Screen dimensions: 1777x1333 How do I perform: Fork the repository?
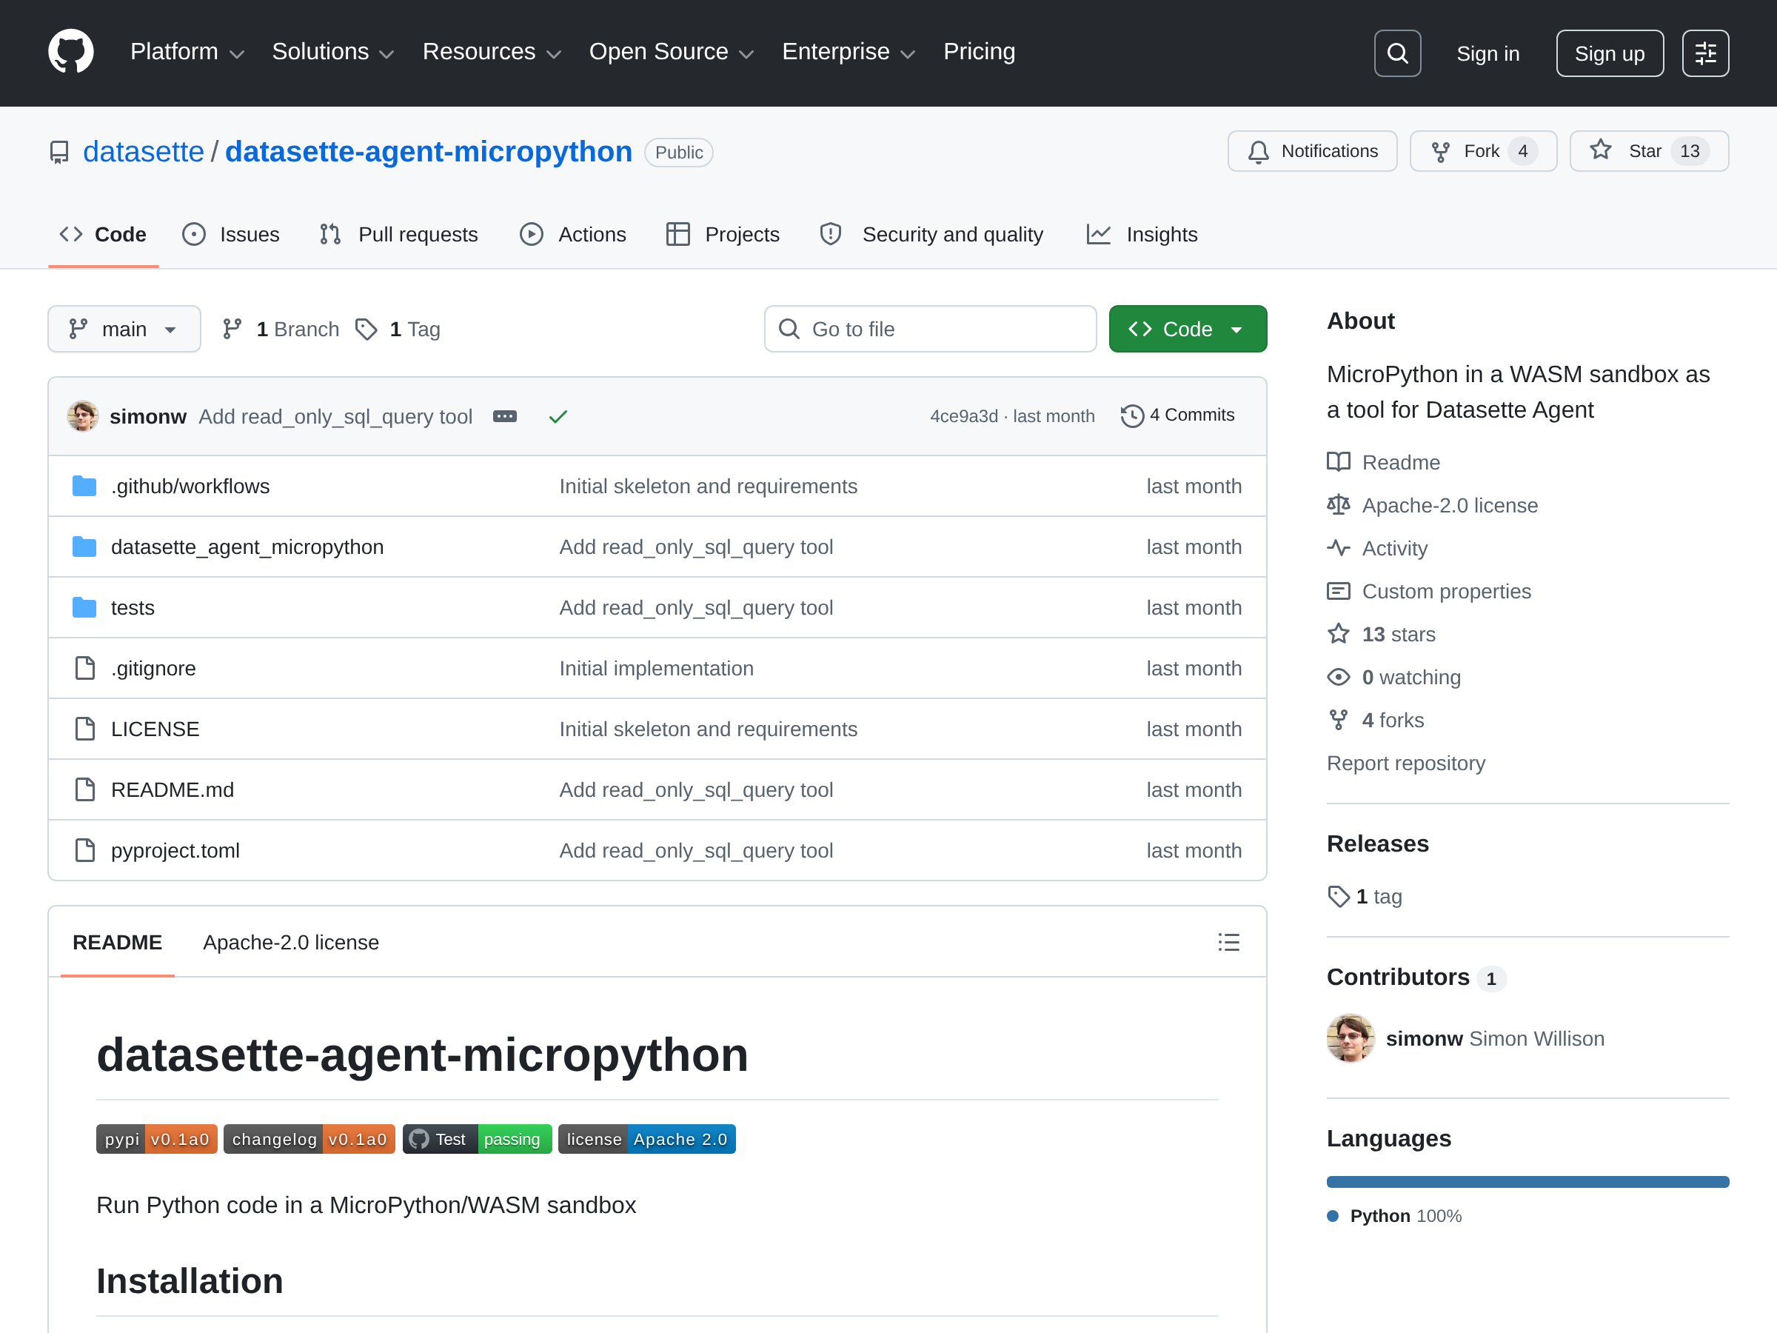click(x=1483, y=151)
